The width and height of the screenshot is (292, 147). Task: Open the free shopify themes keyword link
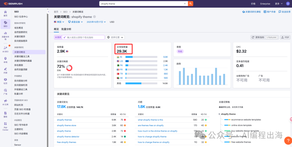pos(67,142)
